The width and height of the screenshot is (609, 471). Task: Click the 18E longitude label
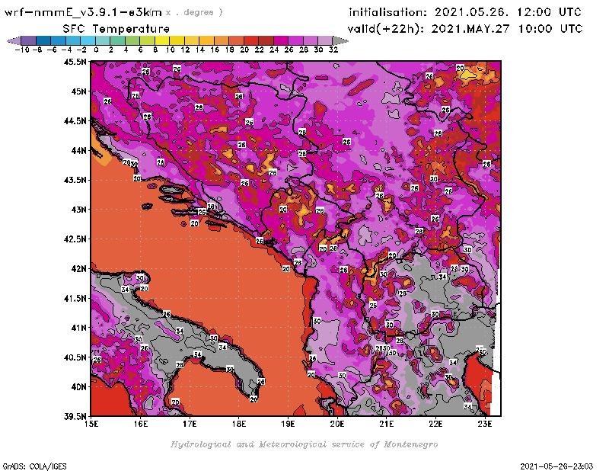point(239,424)
